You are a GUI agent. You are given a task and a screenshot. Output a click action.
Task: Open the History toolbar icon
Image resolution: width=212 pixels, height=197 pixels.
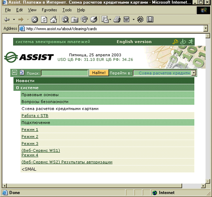(94, 20)
